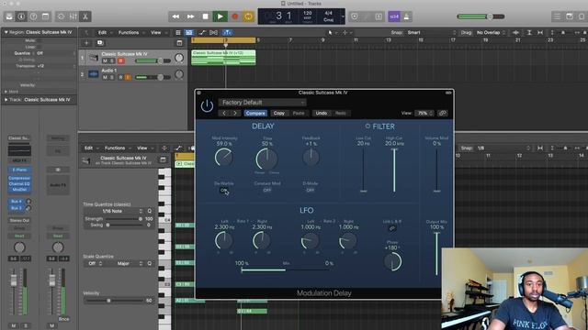Click the Stereo Out output slot
This screenshot has width=588, height=330.
click(x=19, y=220)
